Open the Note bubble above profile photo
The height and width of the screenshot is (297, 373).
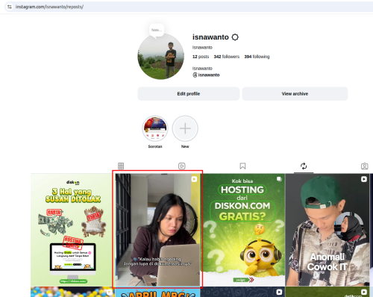coord(157,30)
